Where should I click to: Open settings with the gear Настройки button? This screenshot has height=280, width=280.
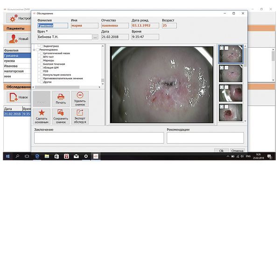pyautogui.click(x=19, y=18)
